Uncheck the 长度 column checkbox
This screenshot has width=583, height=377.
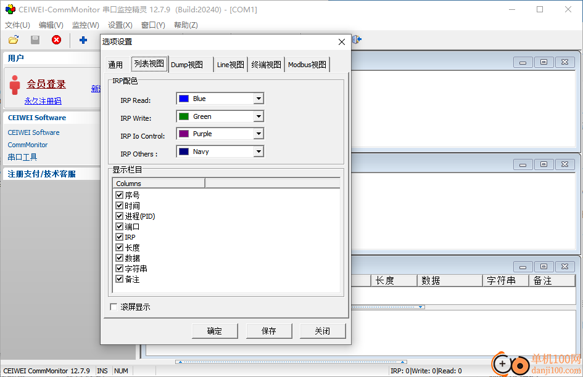pyautogui.click(x=119, y=247)
